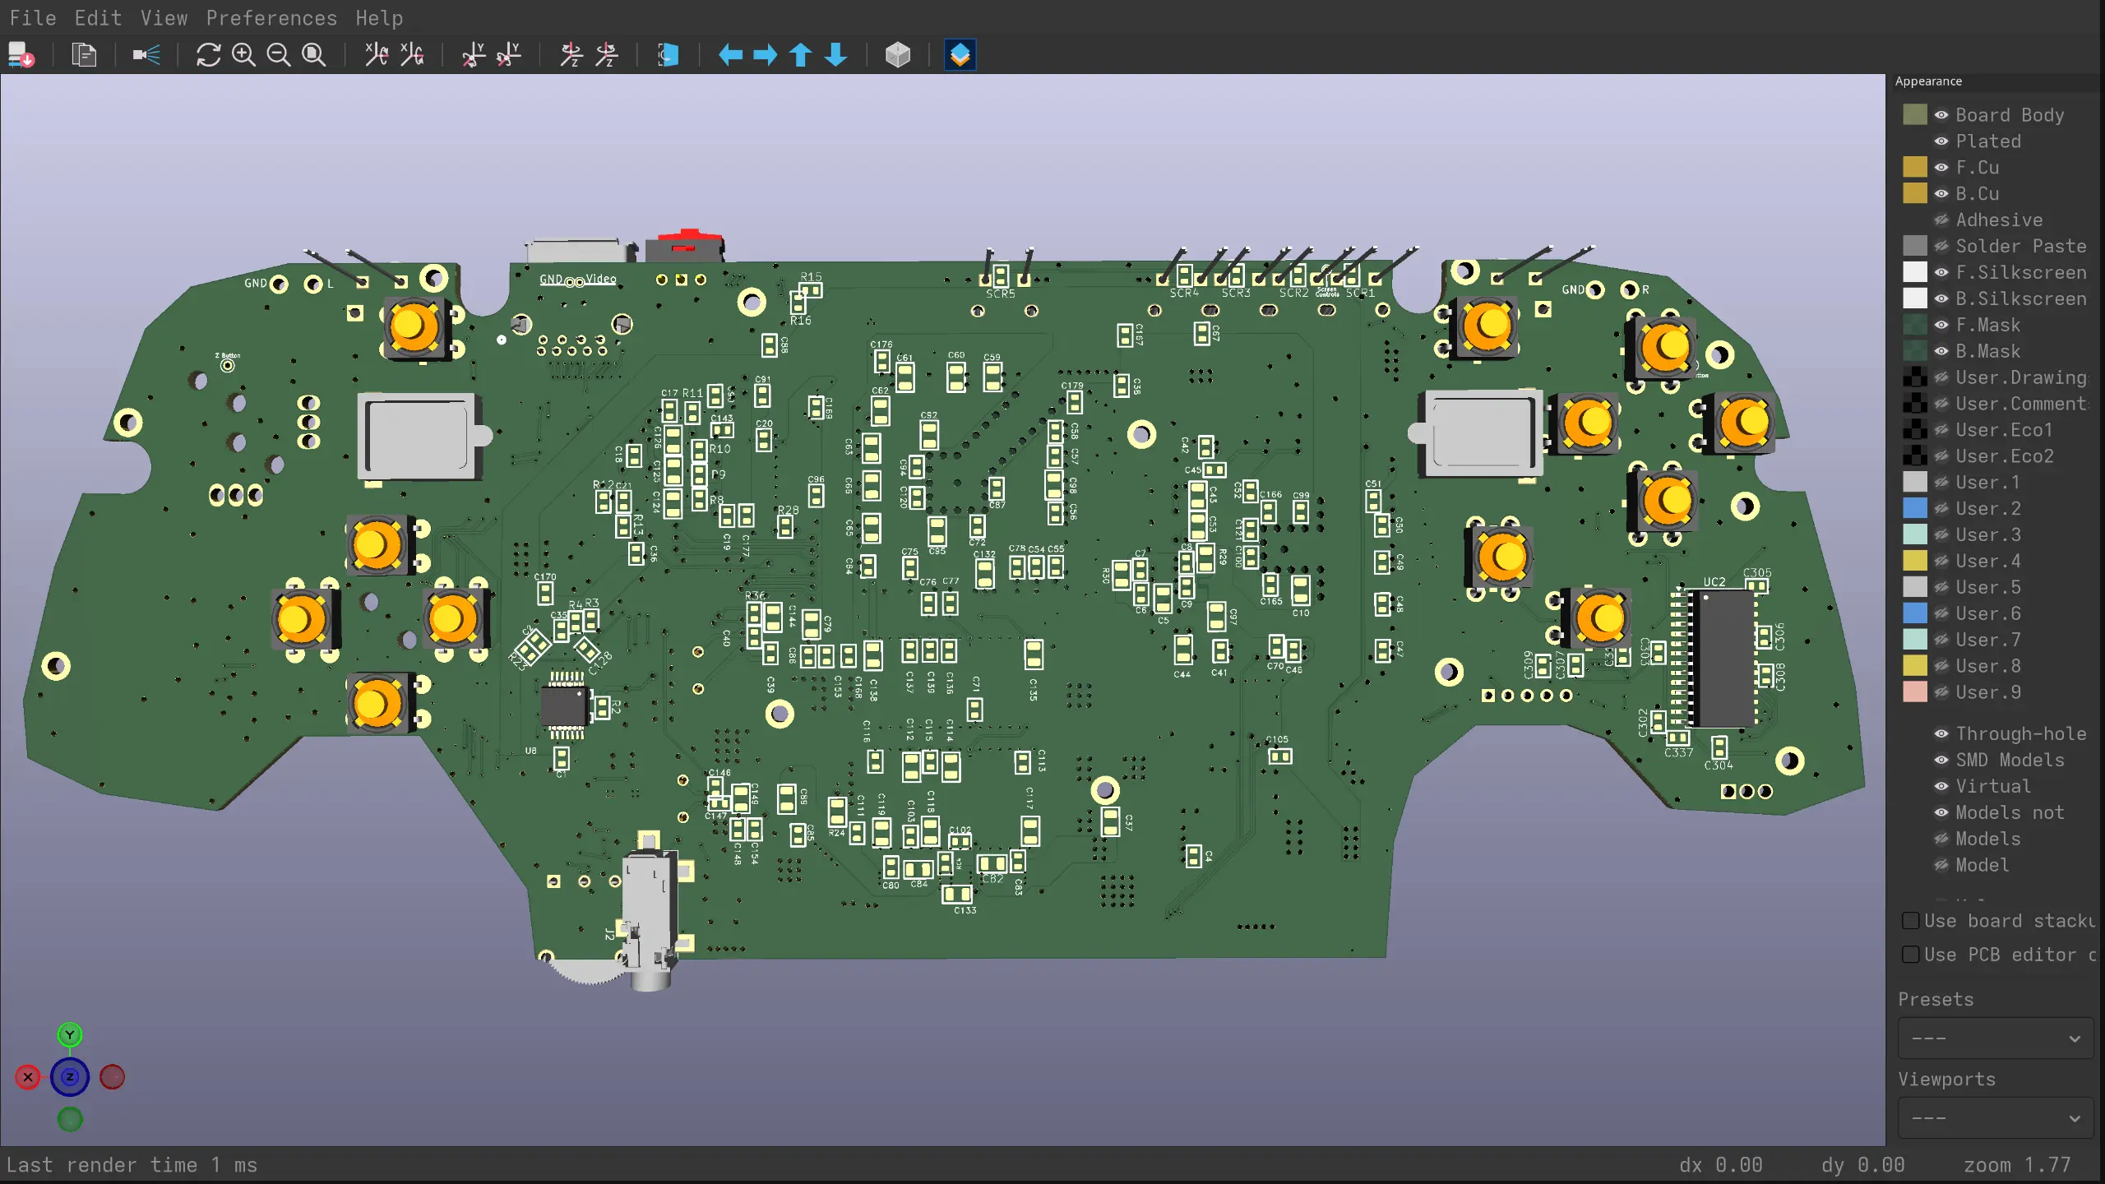The image size is (2105, 1184).
Task: Hide the F.Silkscreen layer eye
Action: 1941,272
